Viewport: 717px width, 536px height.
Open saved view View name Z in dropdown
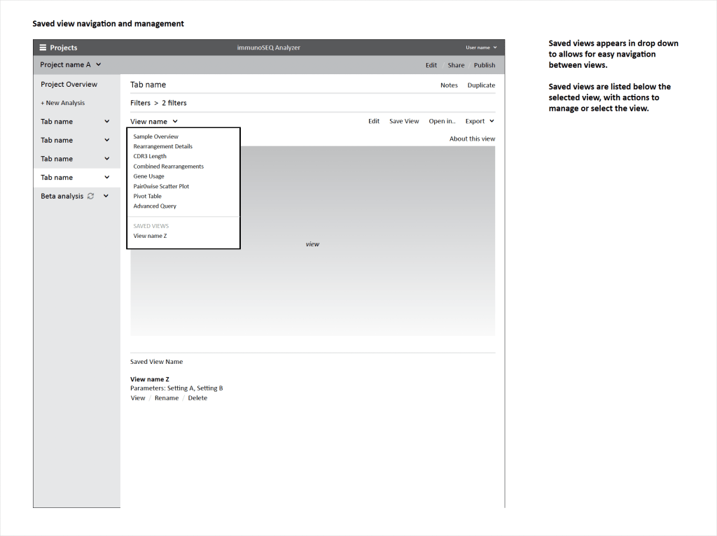150,236
